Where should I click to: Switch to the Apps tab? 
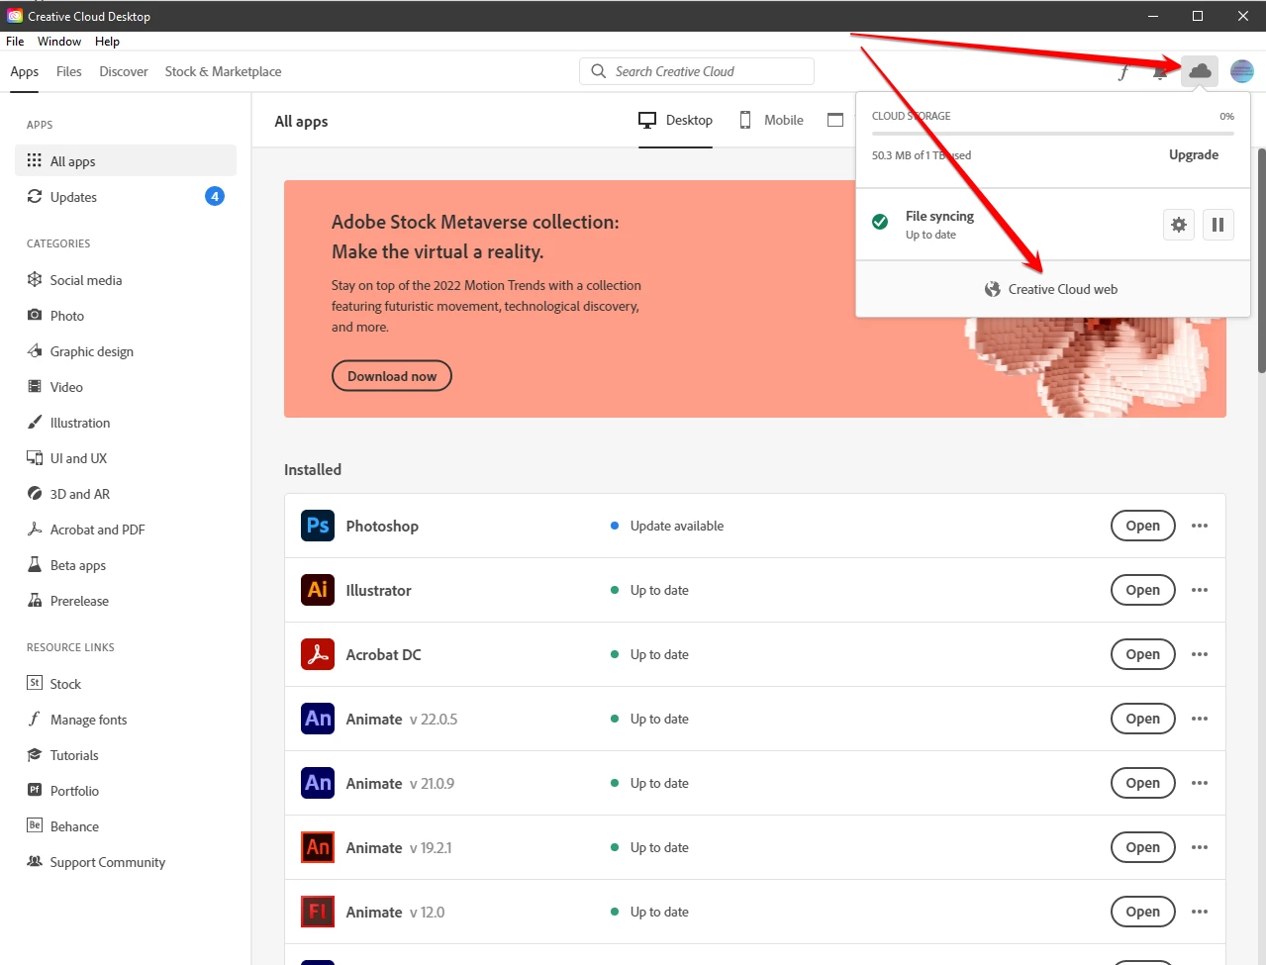25,71
